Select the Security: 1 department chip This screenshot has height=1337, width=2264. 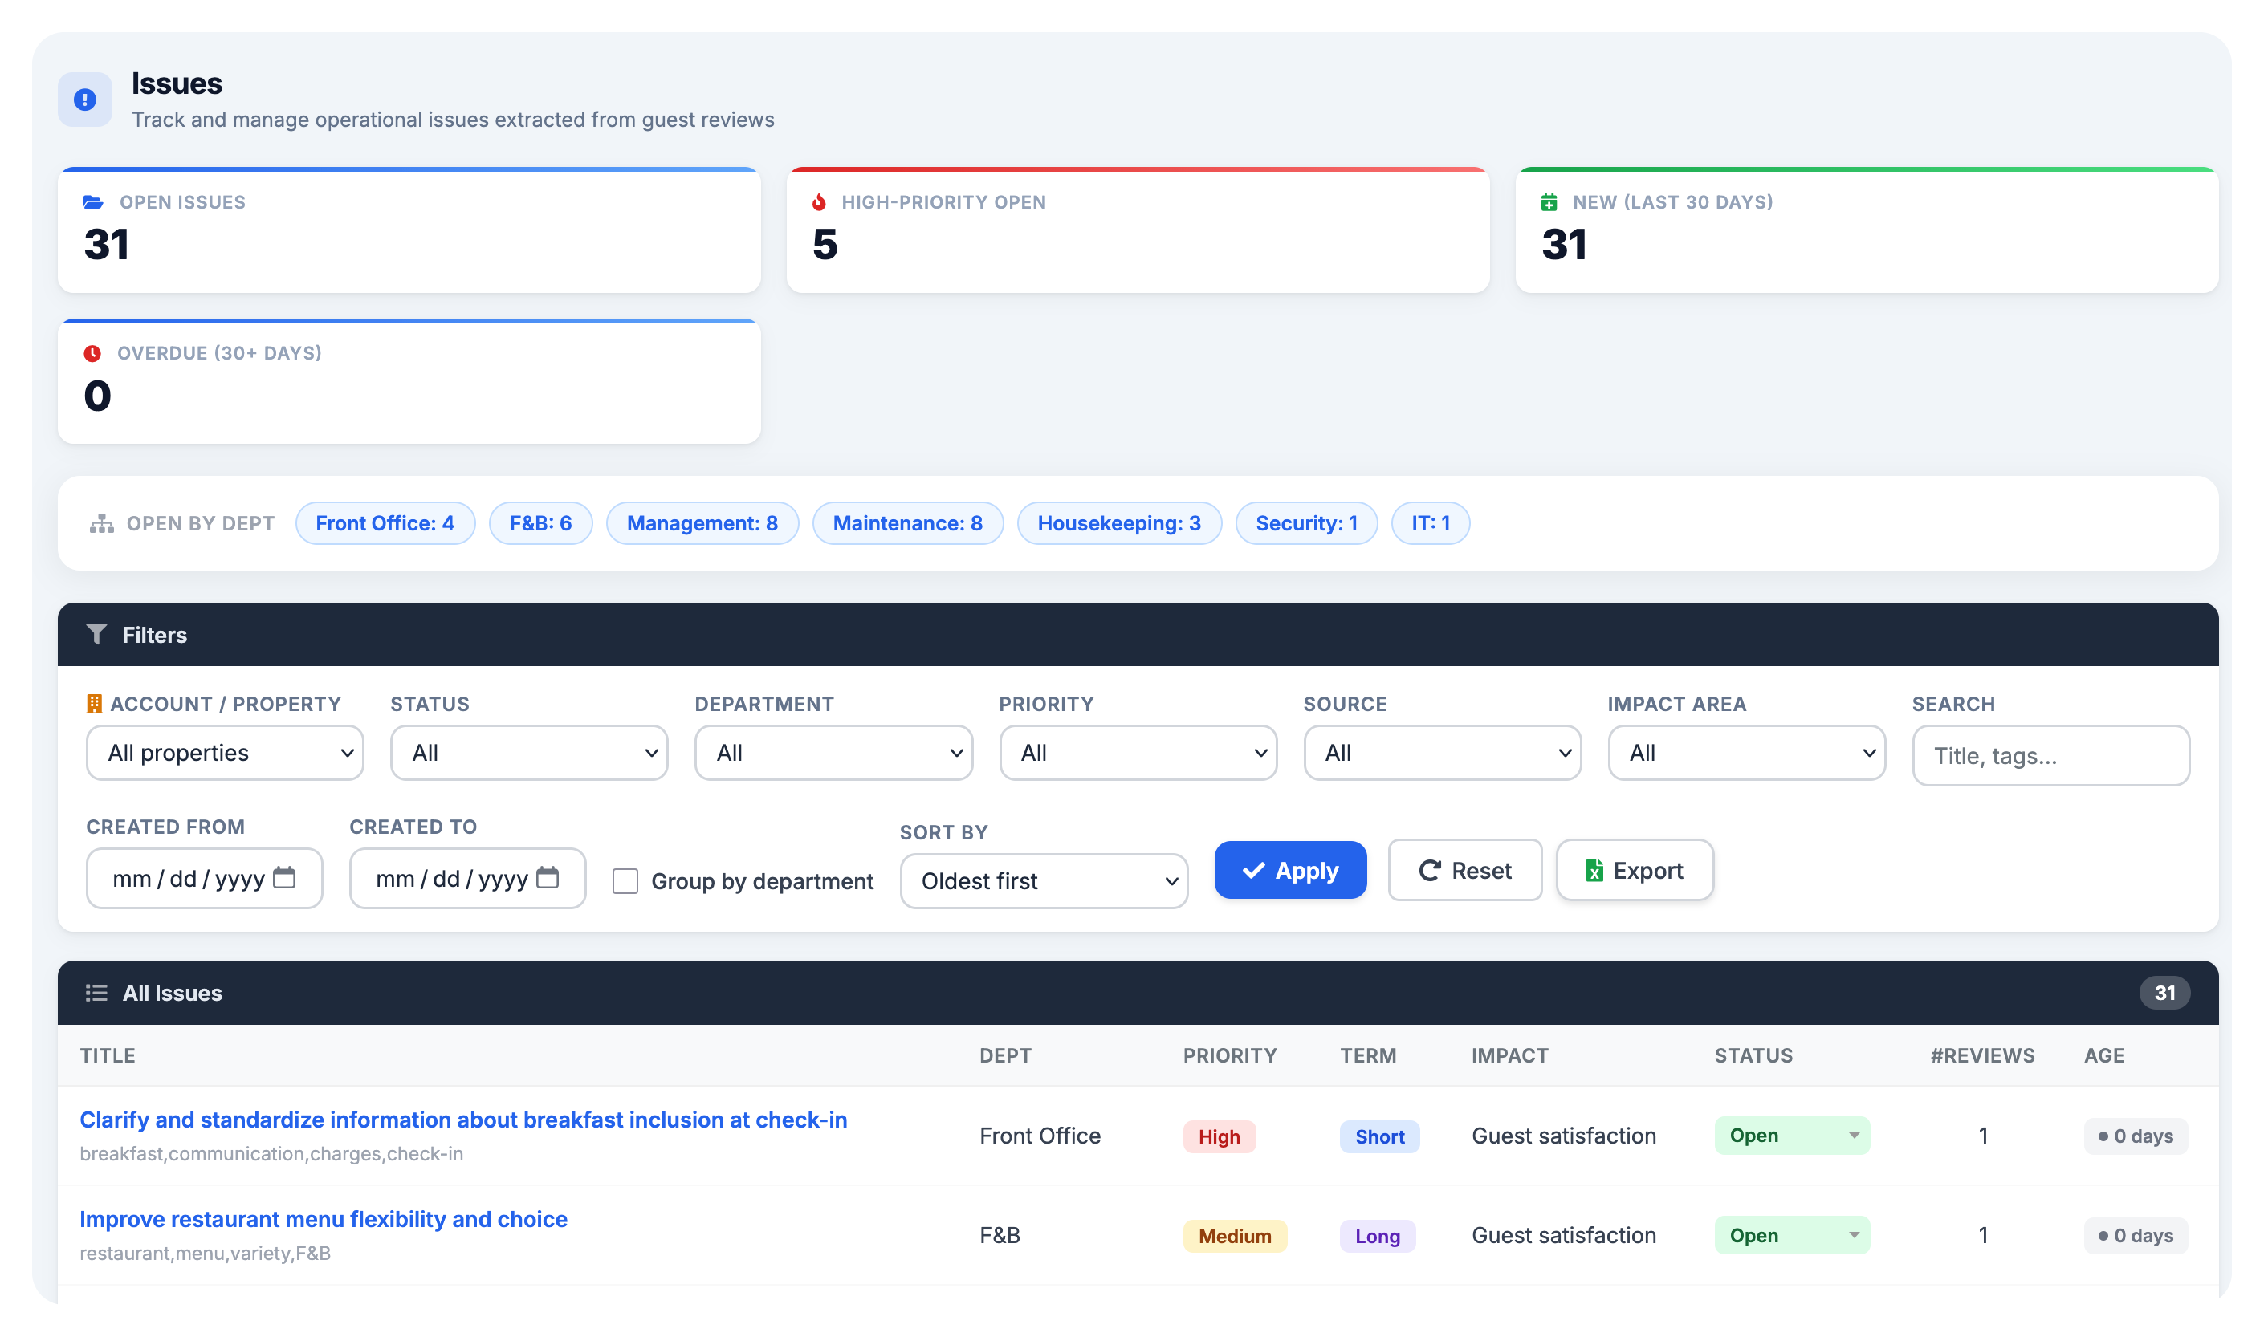coord(1307,523)
